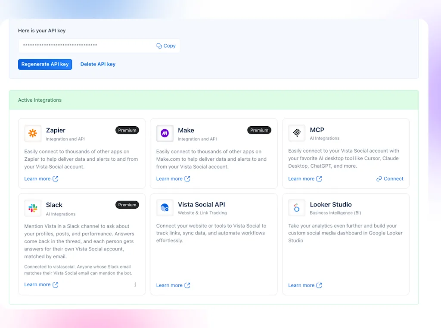Open Make's Learn more link
This screenshot has width=441, height=328.
pyautogui.click(x=169, y=179)
